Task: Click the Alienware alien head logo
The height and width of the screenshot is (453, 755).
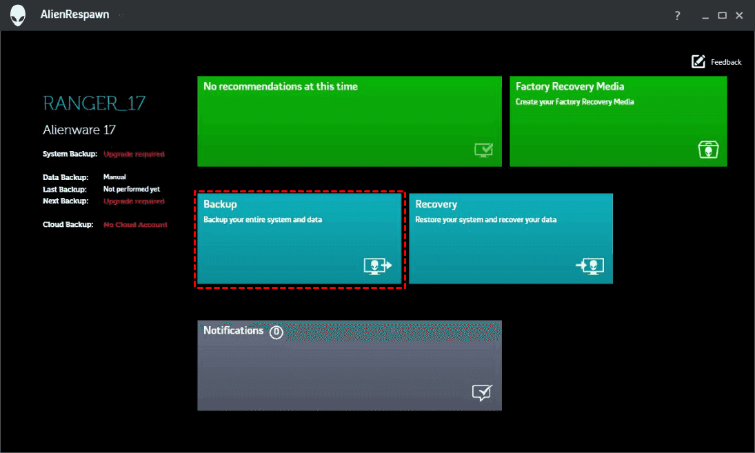Action: click(18, 15)
